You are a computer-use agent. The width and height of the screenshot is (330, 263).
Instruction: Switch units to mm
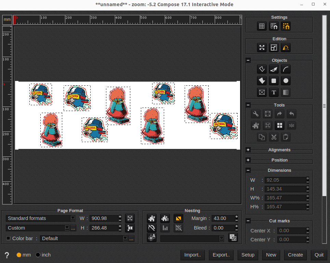(18, 255)
